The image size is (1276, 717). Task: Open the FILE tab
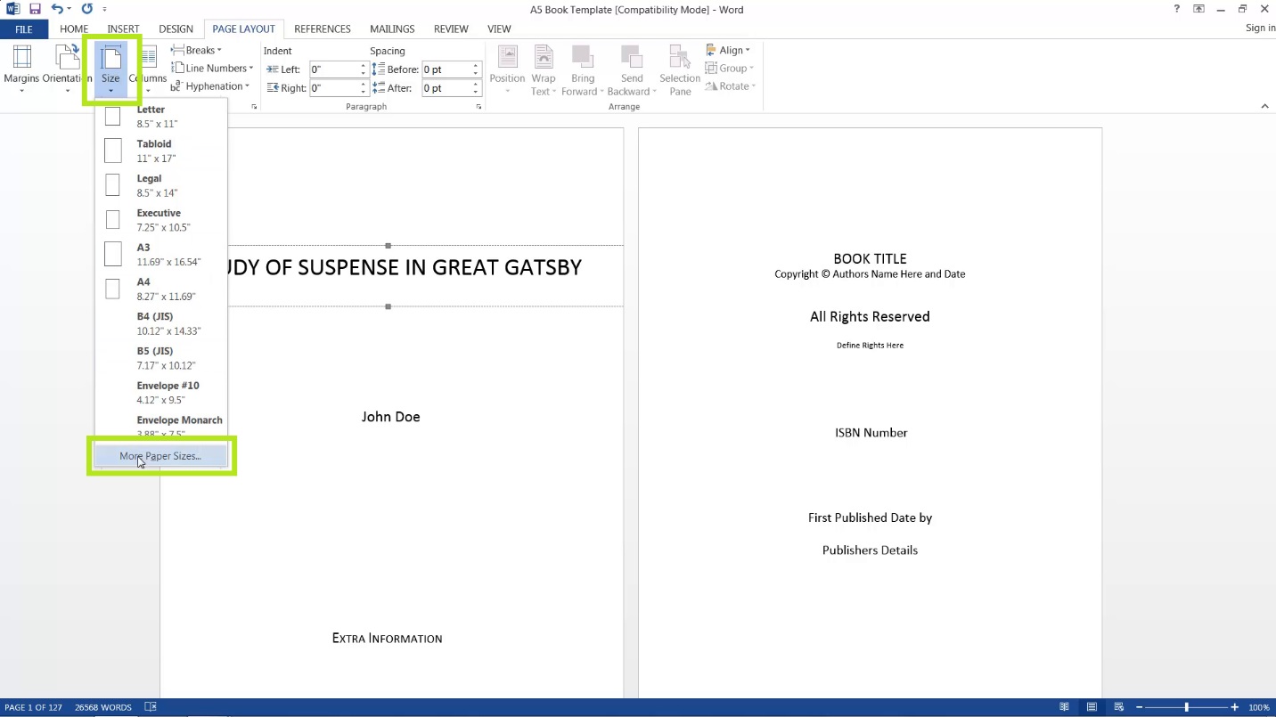[23, 29]
